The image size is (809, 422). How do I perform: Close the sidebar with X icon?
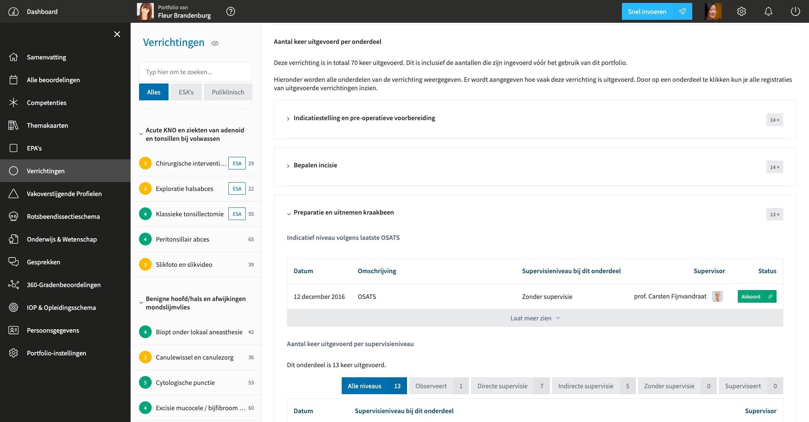click(117, 34)
